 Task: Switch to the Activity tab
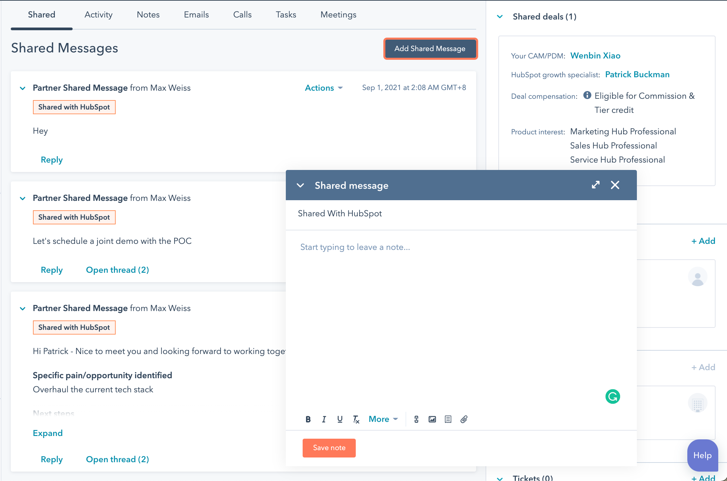(99, 15)
